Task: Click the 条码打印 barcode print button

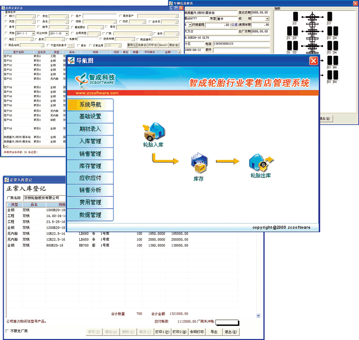Action: tap(197, 332)
